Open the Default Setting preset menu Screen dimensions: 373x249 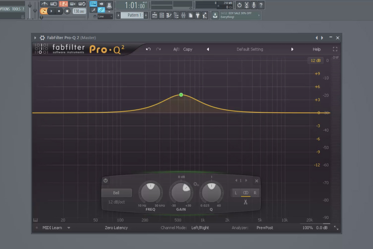coord(250,49)
